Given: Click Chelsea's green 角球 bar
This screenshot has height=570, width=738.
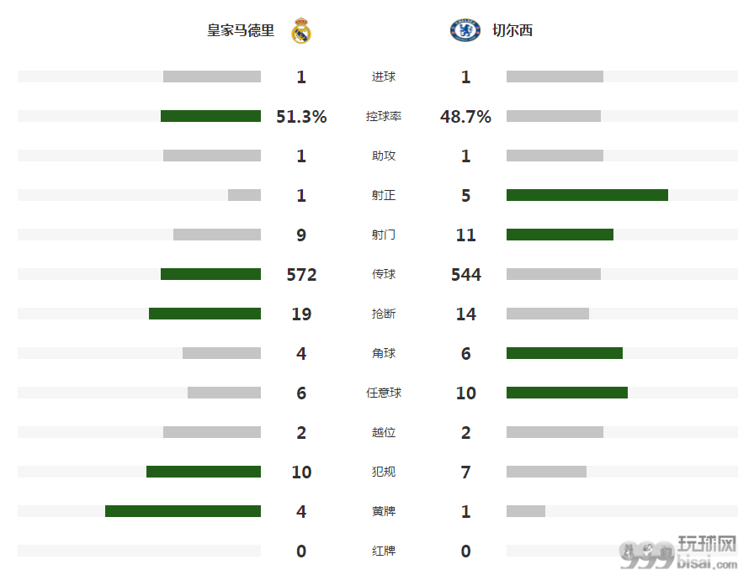Looking at the screenshot, I should 565,353.
